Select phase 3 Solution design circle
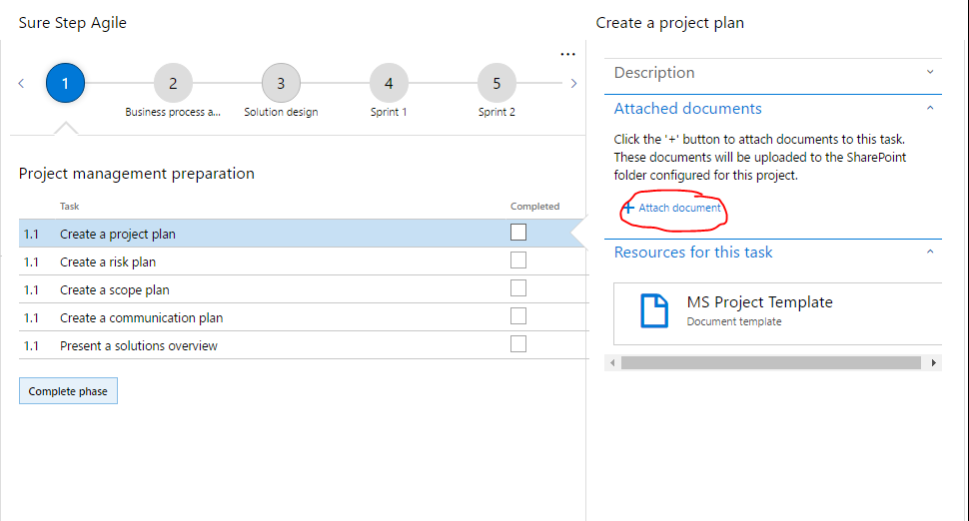 (281, 84)
